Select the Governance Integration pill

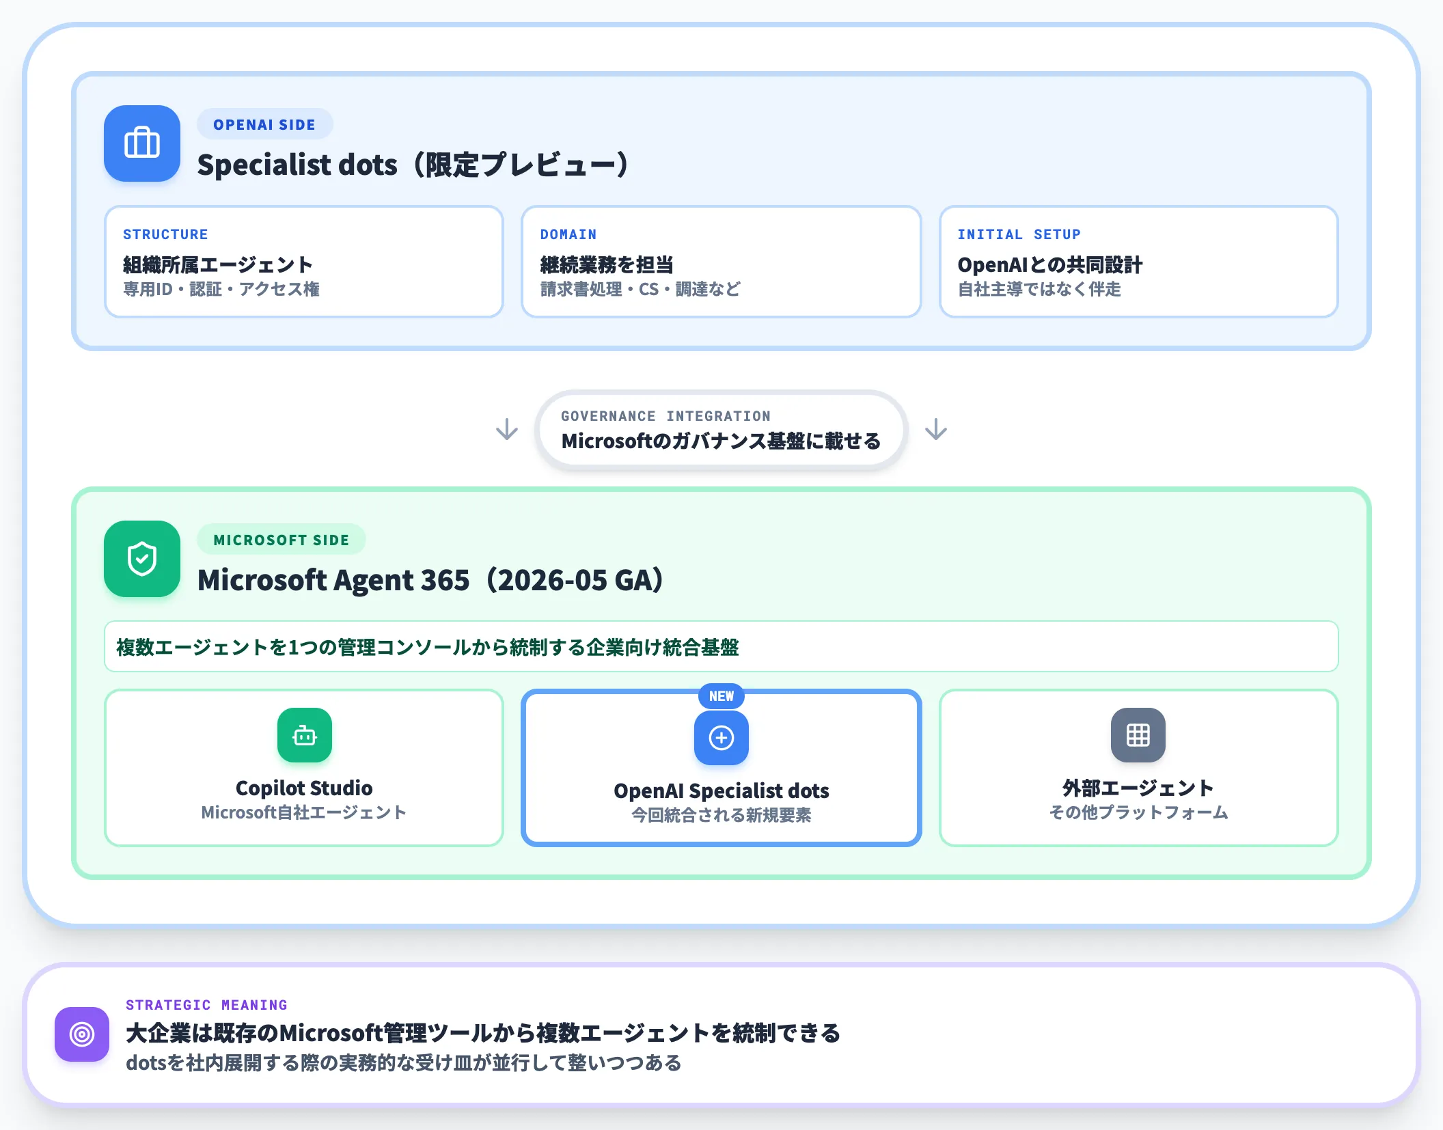point(721,430)
